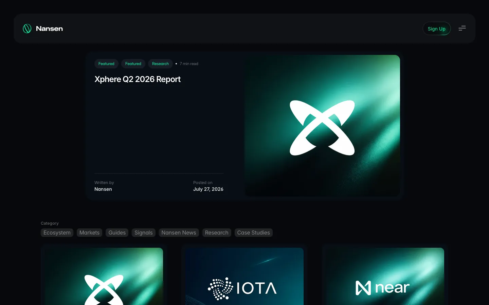Open the Xphere Q2 2026 Report title
This screenshot has height=305, width=489.
click(138, 79)
